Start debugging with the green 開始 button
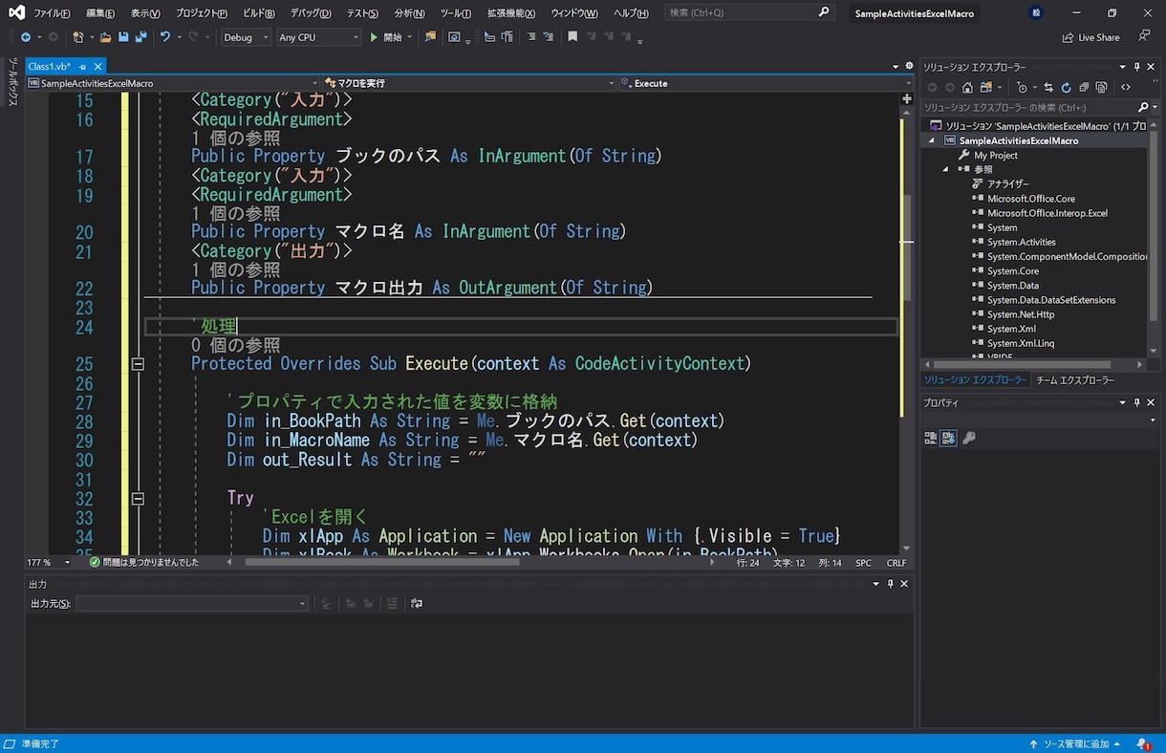The width and height of the screenshot is (1166, 753). (387, 37)
